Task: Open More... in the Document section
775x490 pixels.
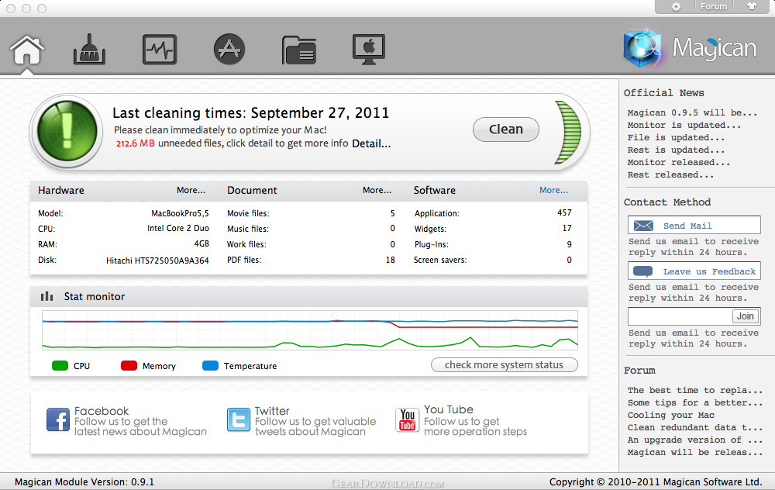Action: click(x=377, y=191)
